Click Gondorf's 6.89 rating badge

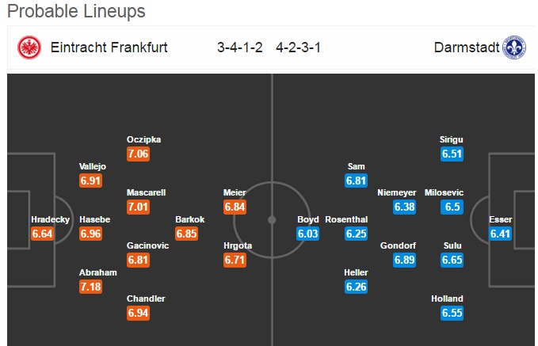[405, 260]
